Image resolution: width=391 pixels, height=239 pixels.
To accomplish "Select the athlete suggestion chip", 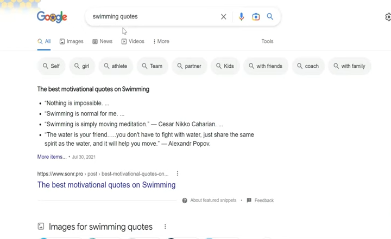I will 116,66.
